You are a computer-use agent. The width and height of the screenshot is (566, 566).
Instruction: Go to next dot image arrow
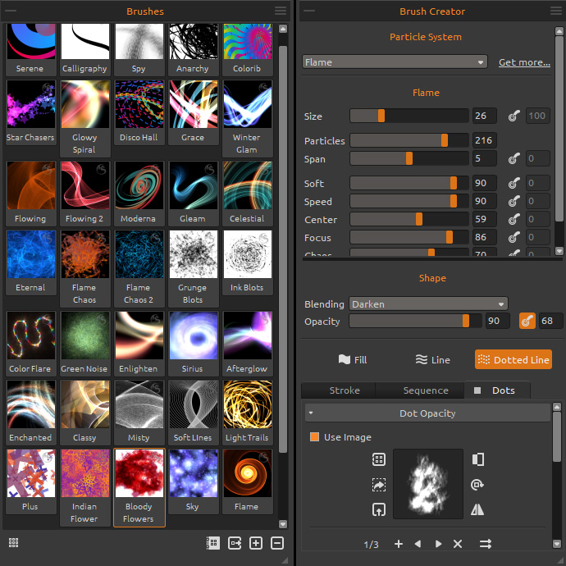[x=438, y=544]
